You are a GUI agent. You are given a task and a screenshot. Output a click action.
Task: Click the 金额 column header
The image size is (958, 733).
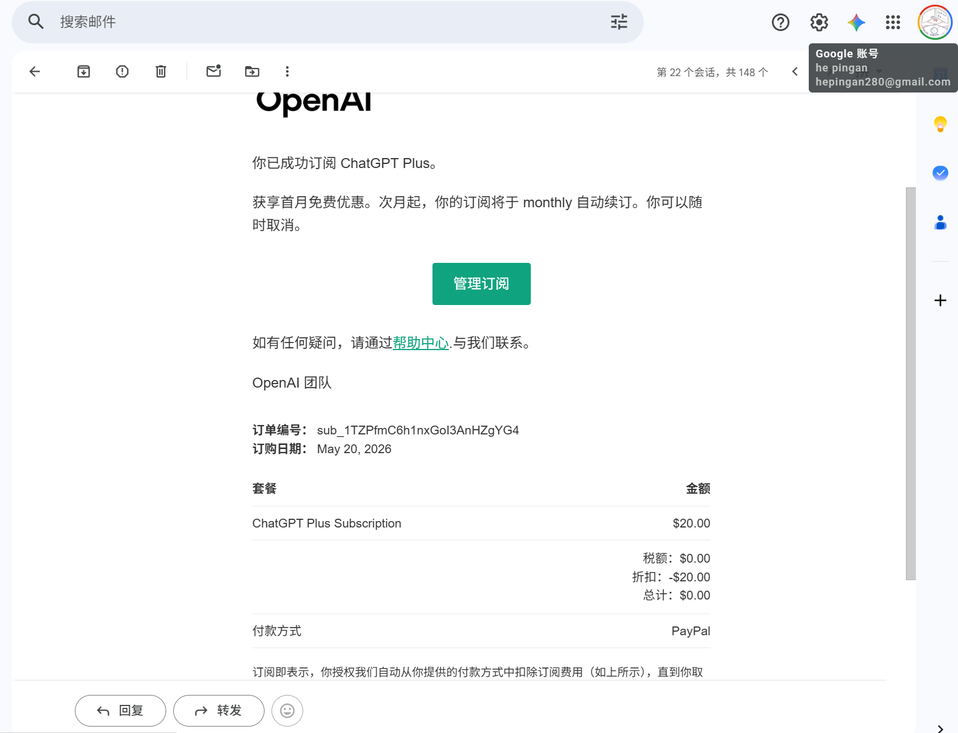coord(698,489)
